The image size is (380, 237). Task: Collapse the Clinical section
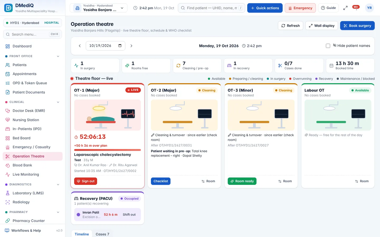[x=58, y=102]
